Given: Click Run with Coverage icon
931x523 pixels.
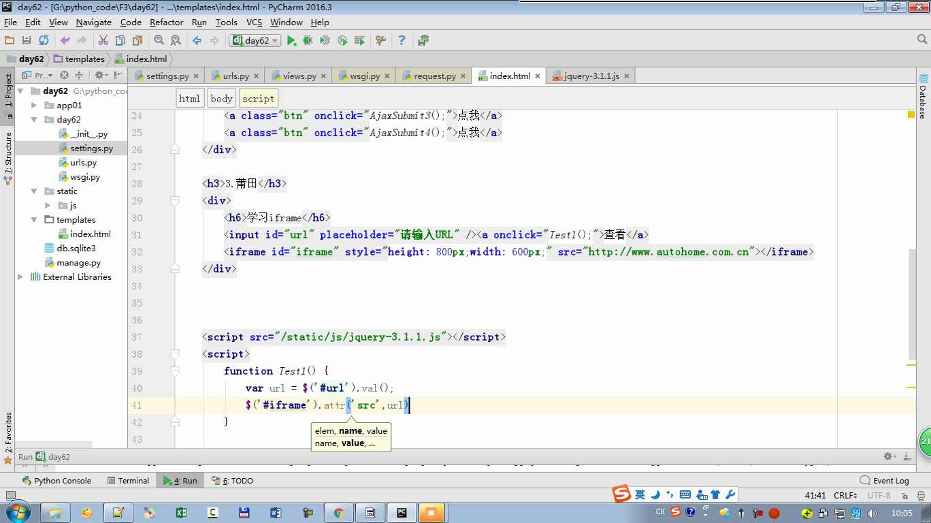Looking at the screenshot, I should click(x=325, y=41).
